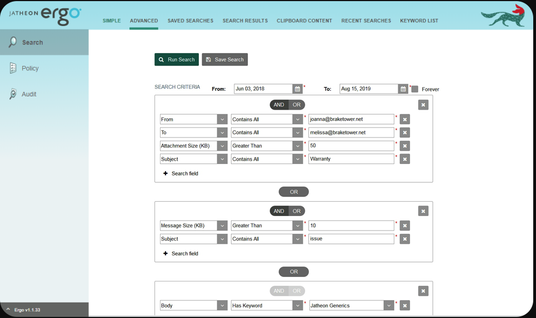
Task: Click the Warranty subject input field
Action: click(351, 159)
